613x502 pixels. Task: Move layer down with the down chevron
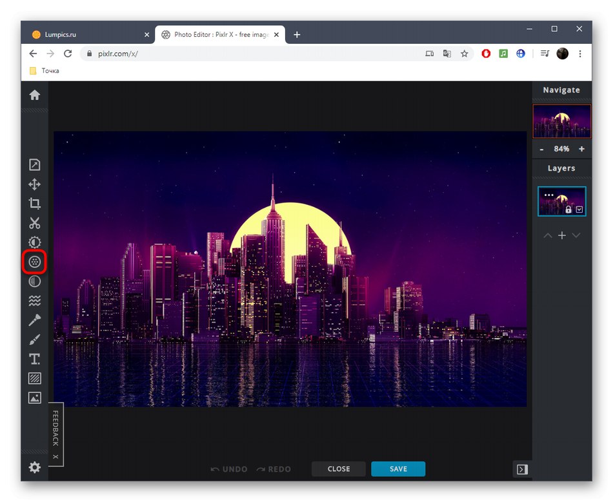tap(576, 235)
